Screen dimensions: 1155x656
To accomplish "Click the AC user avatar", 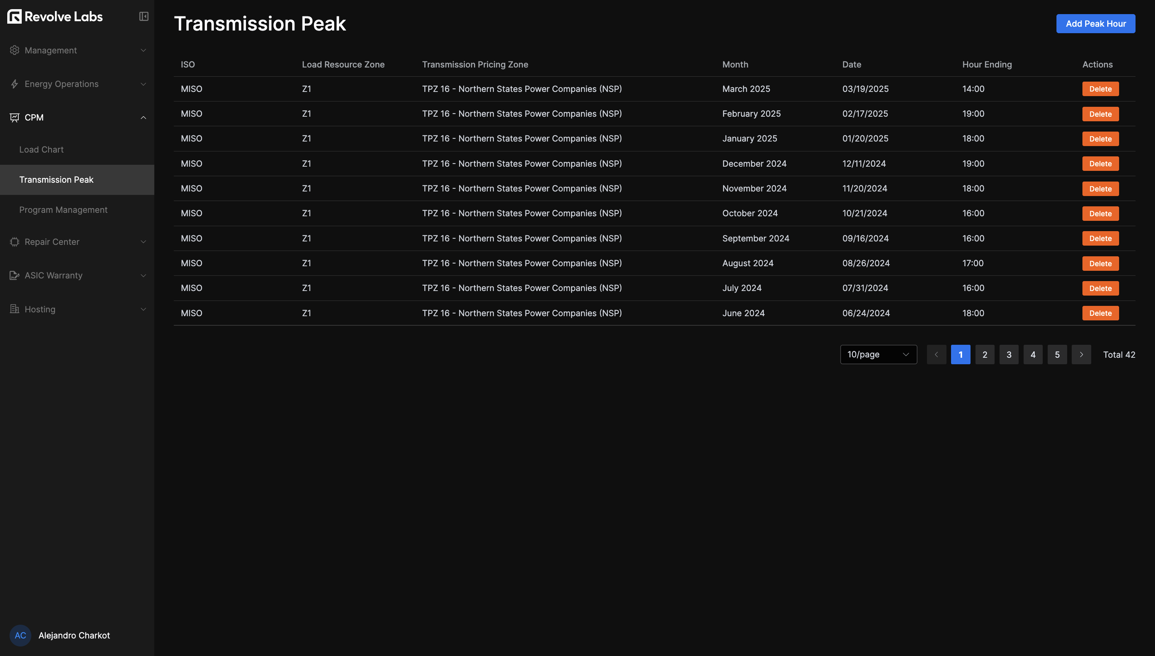I will click(20, 635).
